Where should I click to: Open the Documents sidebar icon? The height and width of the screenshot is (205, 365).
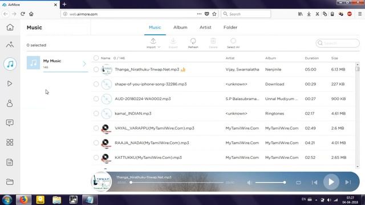(x=10, y=162)
